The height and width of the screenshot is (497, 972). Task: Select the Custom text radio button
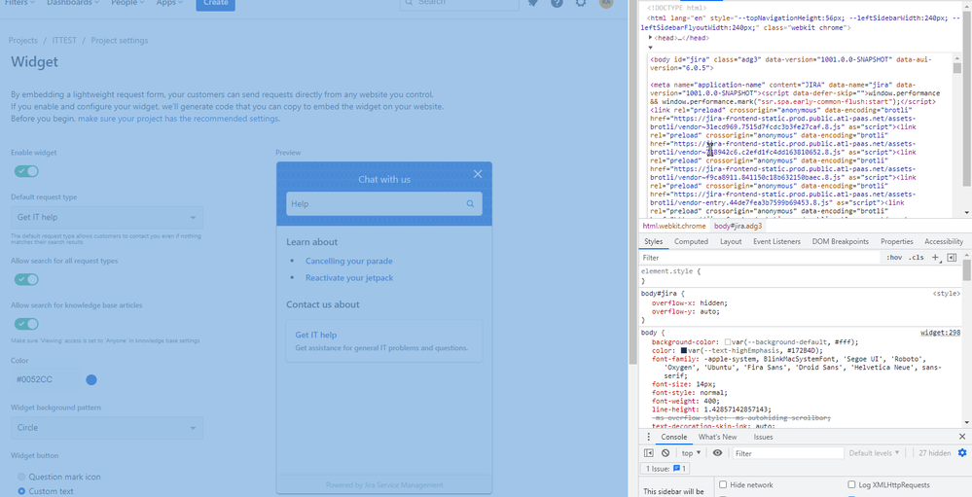tap(21, 491)
